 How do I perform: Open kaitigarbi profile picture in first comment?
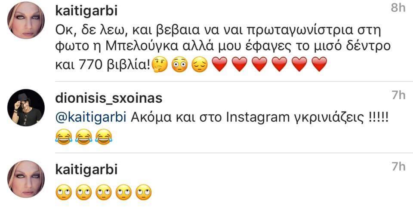click(x=26, y=20)
